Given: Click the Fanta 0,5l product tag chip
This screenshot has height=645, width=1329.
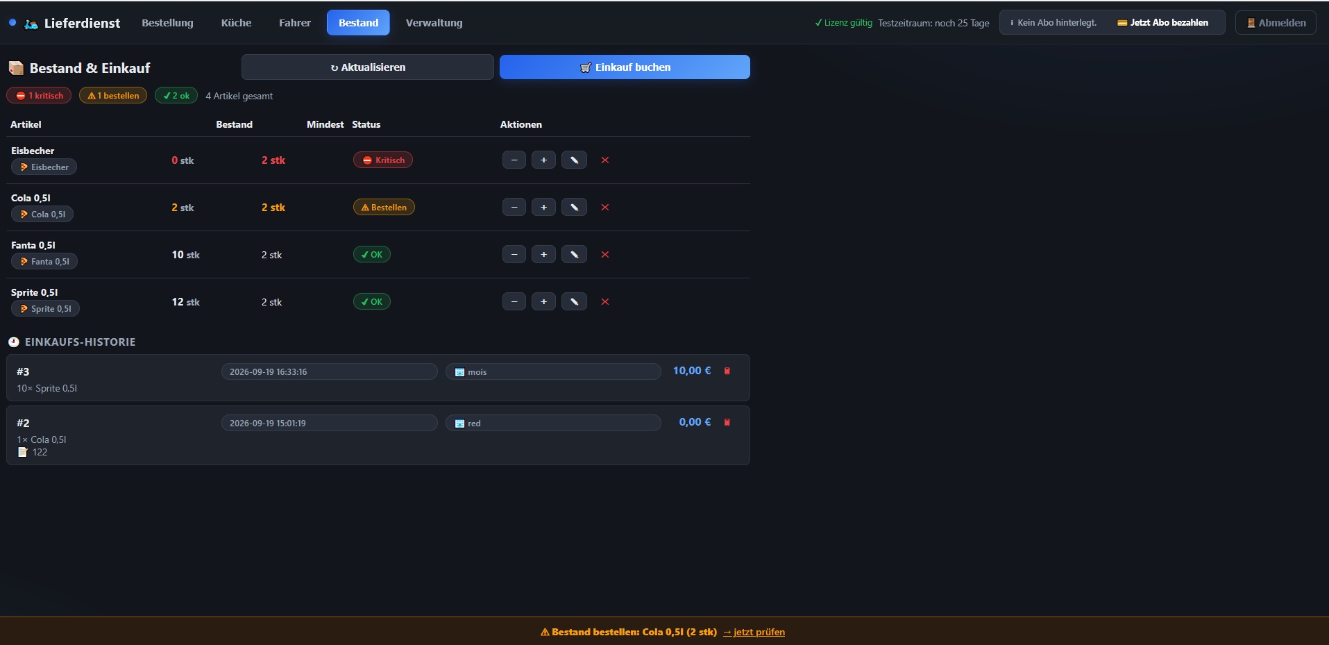Looking at the screenshot, I should click(x=44, y=262).
